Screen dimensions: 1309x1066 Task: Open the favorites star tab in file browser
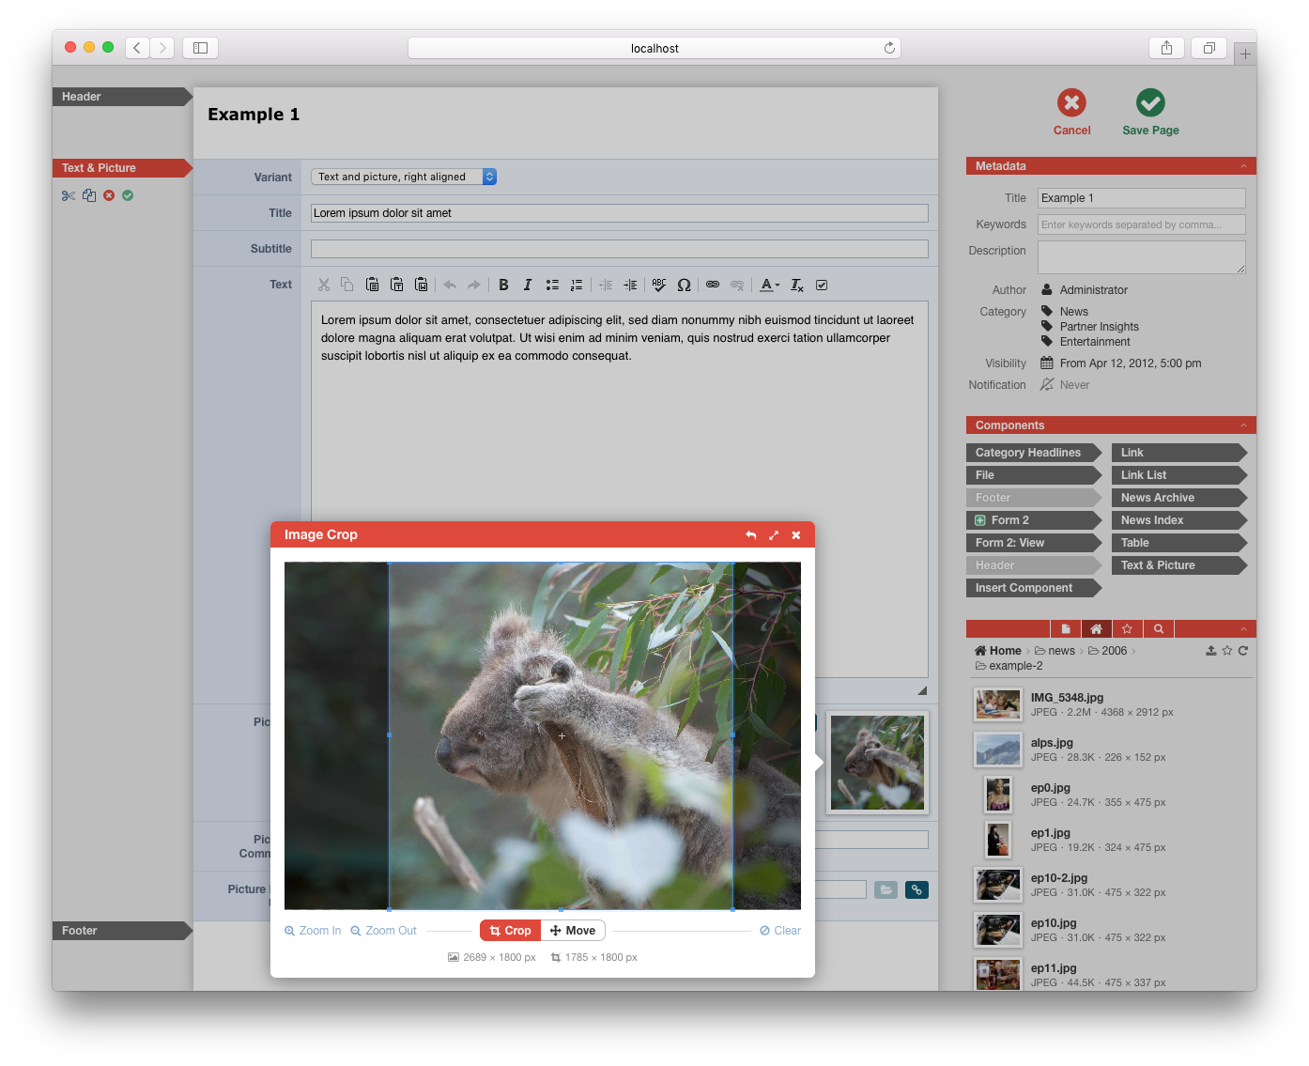[1127, 629]
